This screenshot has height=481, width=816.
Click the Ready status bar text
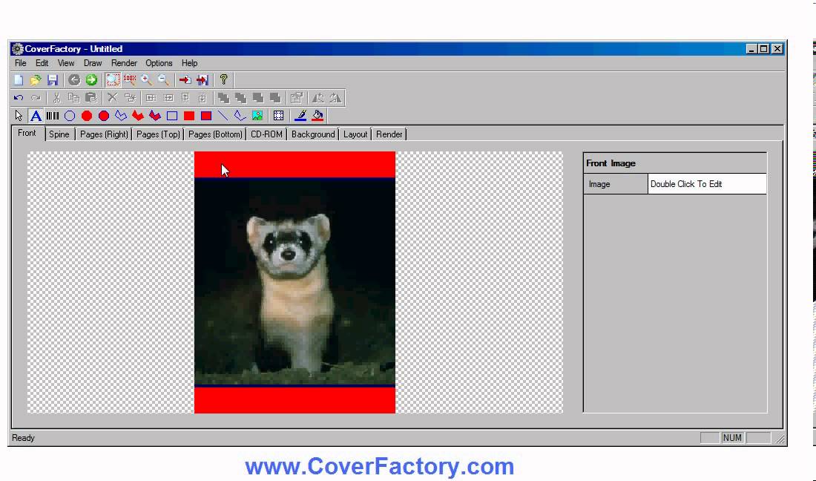click(x=24, y=438)
